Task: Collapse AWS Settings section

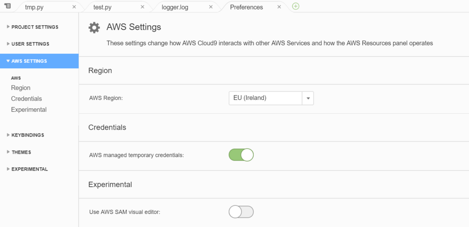Action: pyautogui.click(x=39, y=61)
